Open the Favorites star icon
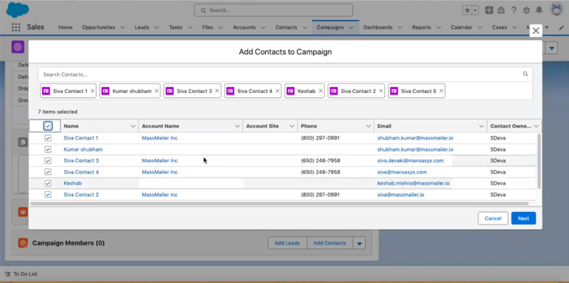The width and height of the screenshot is (569, 283). click(467, 10)
